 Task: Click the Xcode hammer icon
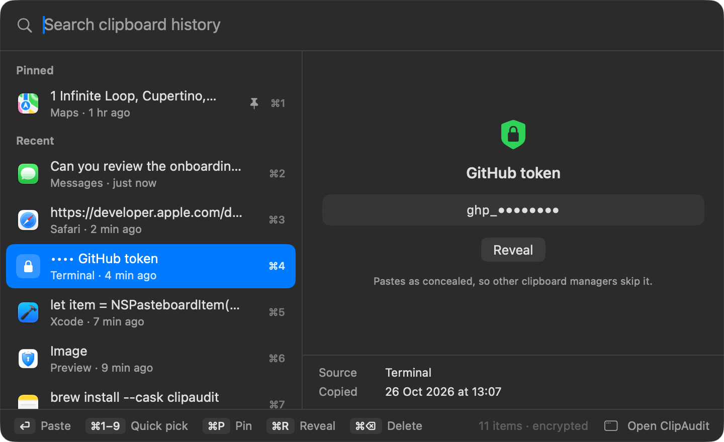(28, 312)
